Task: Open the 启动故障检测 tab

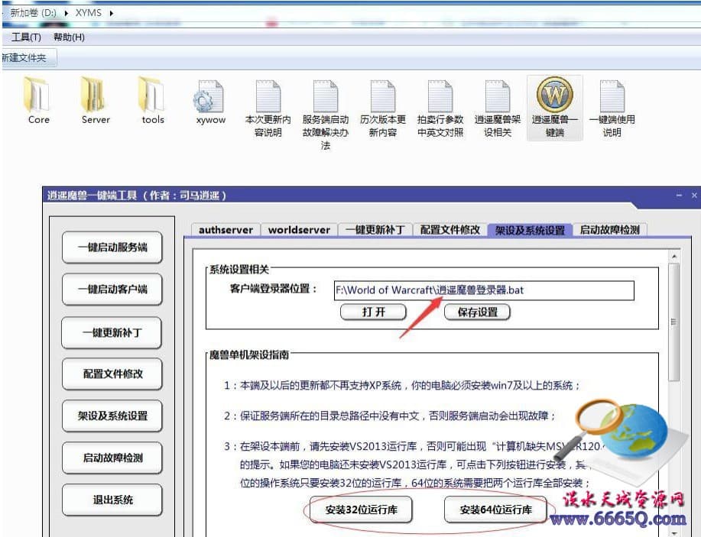Action: [x=610, y=230]
